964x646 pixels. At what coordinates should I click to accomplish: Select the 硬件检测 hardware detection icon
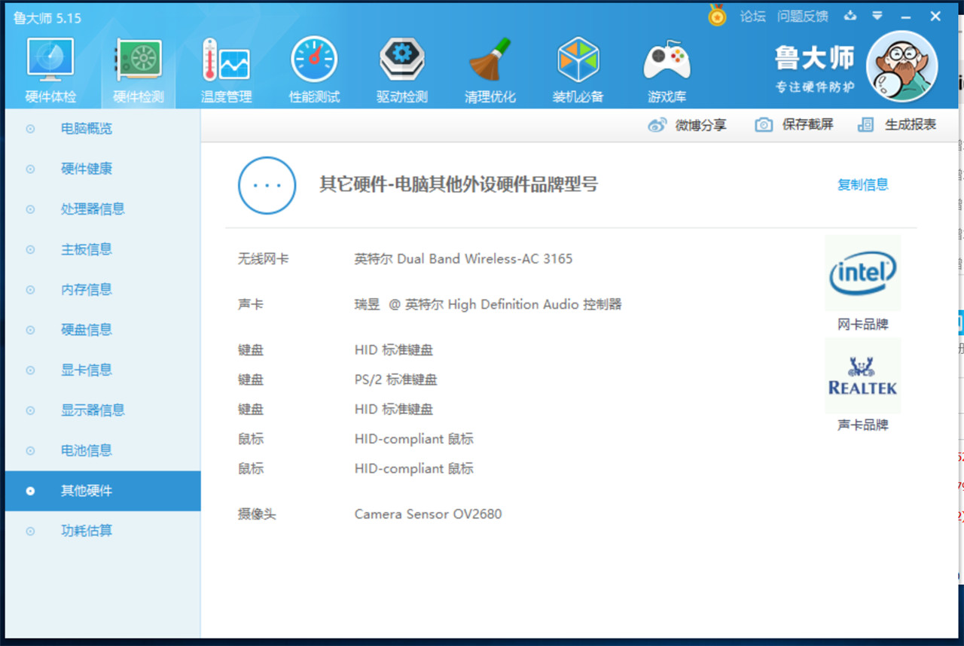pyautogui.click(x=138, y=71)
